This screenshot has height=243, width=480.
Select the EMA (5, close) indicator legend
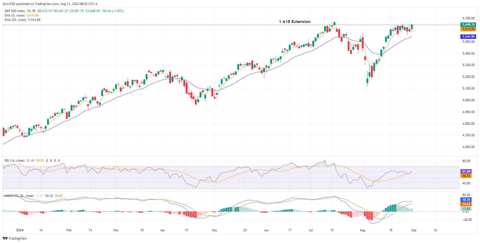click(x=14, y=15)
